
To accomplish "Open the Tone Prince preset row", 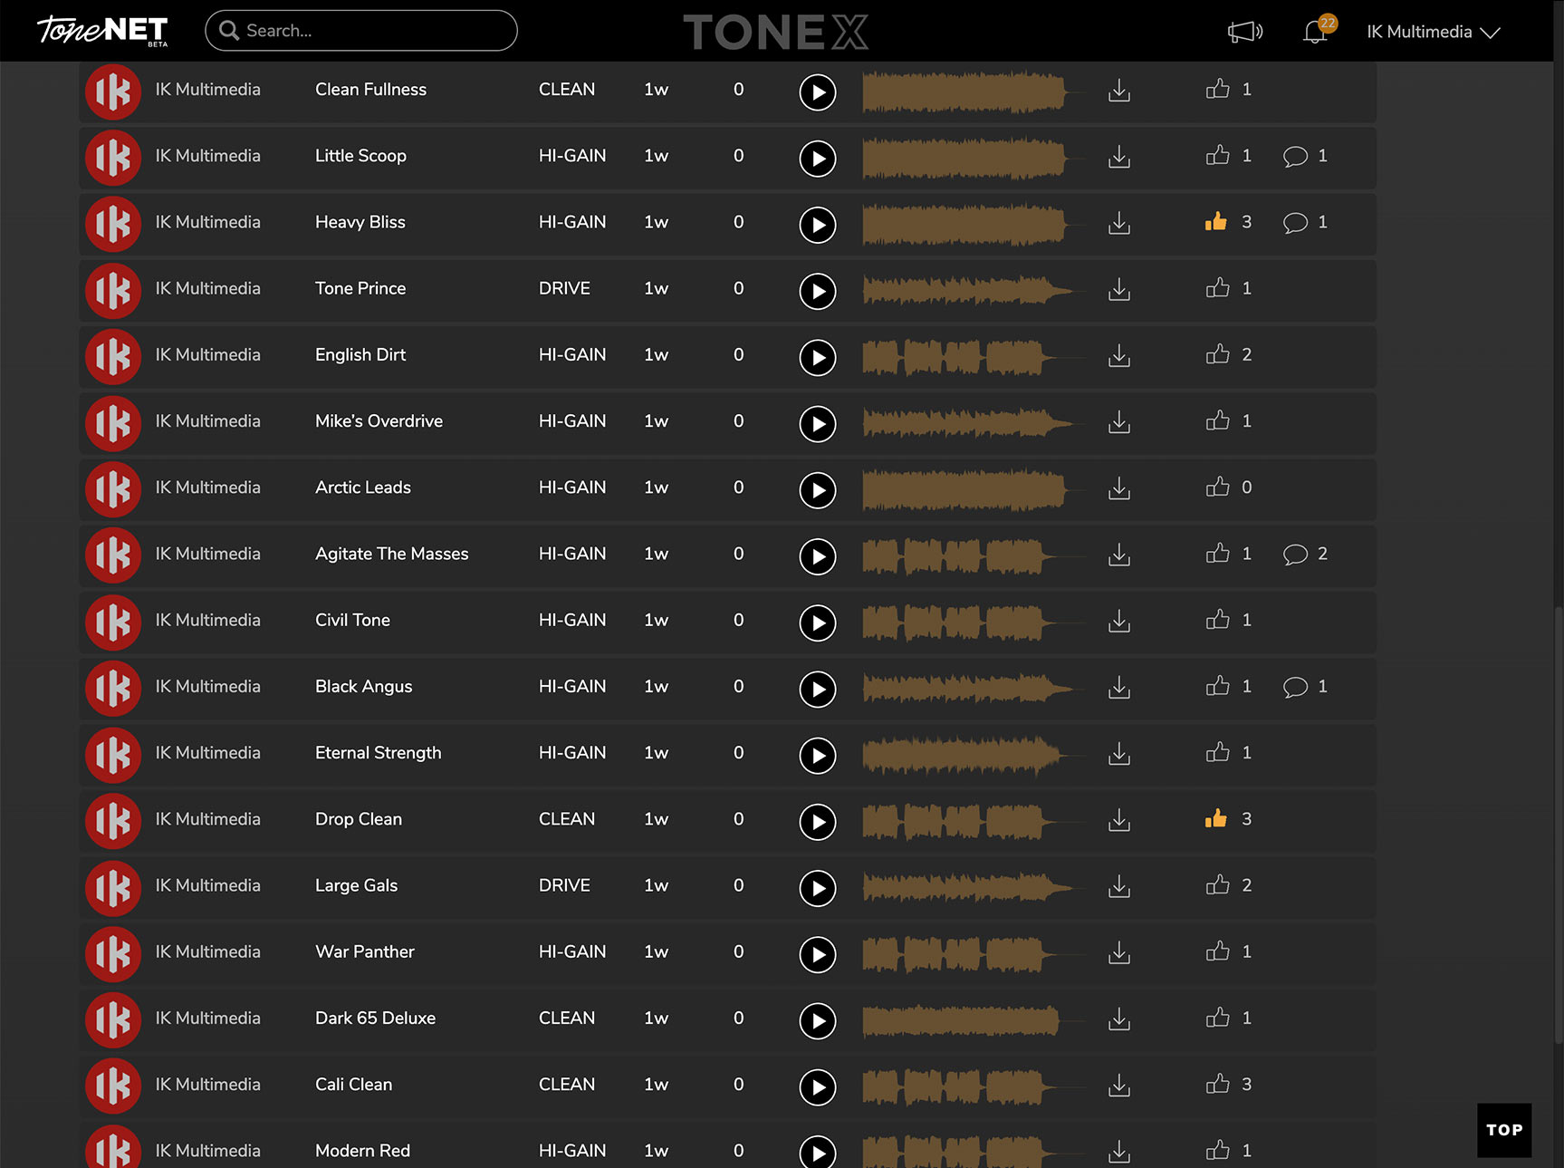I will click(x=360, y=288).
